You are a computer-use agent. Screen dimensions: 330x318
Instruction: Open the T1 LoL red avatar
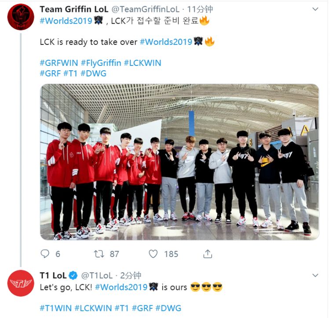[x=21, y=283]
